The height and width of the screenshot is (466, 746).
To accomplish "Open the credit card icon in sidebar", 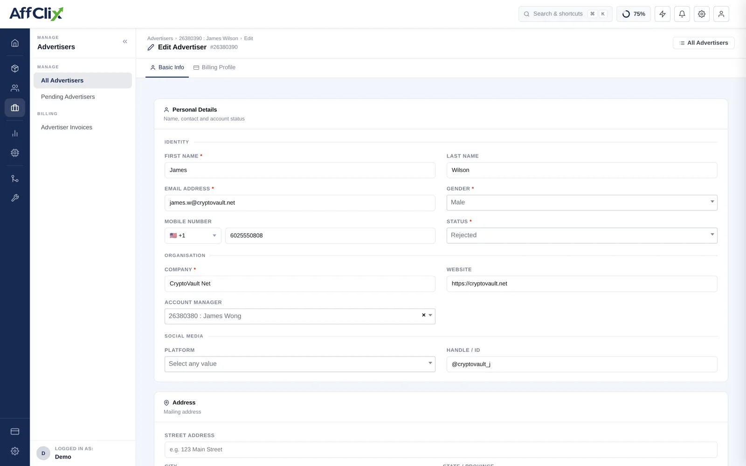I will click(15, 432).
